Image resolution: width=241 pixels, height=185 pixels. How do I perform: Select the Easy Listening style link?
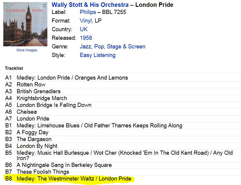[x=97, y=55]
